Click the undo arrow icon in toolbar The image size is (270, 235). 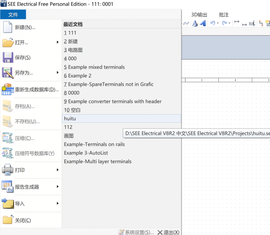click(213, 23)
